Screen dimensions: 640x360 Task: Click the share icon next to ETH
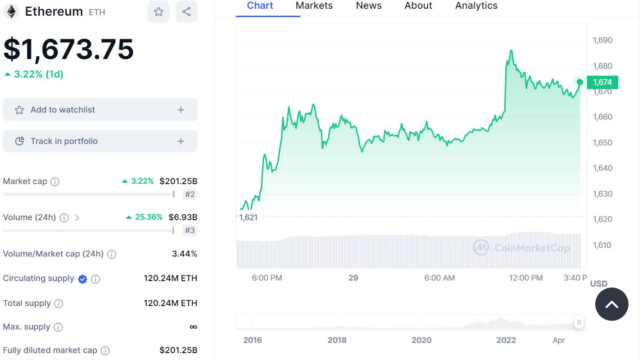coord(186,12)
